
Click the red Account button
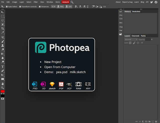pos(65,2)
